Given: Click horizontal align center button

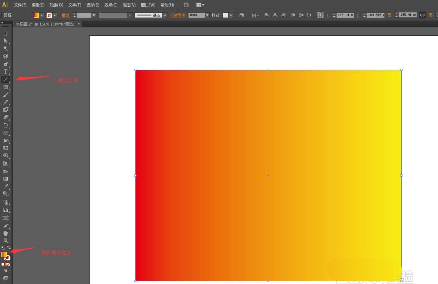Looking at the screenshot, I should [275, 15].
